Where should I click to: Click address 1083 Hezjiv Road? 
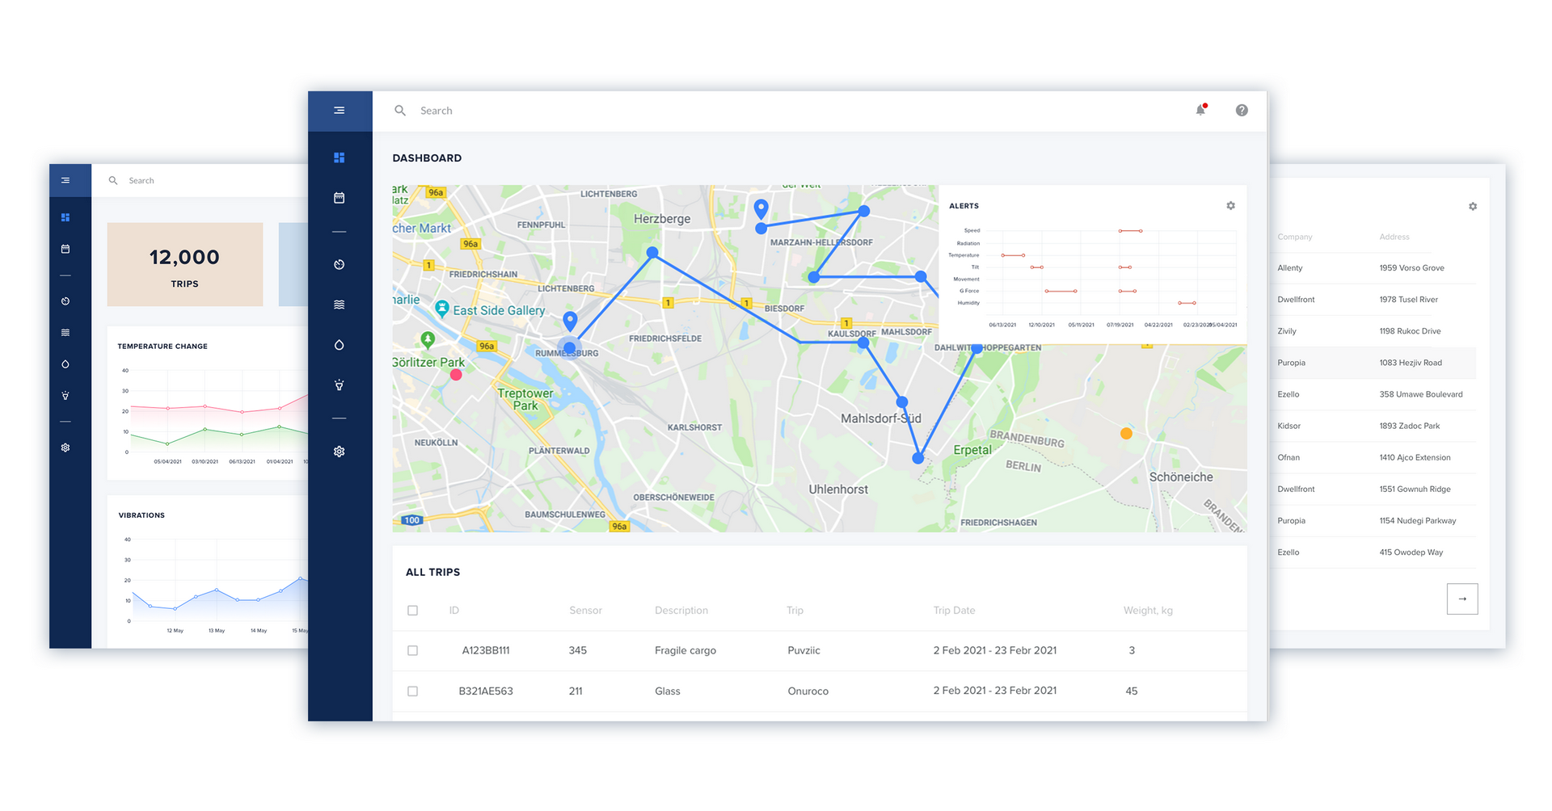tap(1411, 363)
